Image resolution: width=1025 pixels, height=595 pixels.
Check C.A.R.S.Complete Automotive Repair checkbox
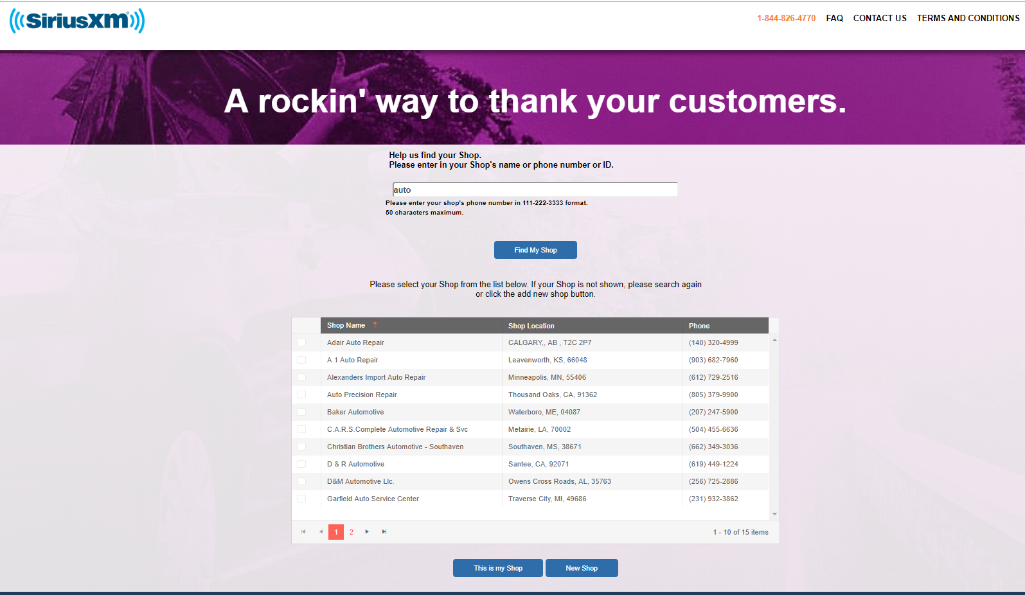pyautogui.click(x=301, y=429)
